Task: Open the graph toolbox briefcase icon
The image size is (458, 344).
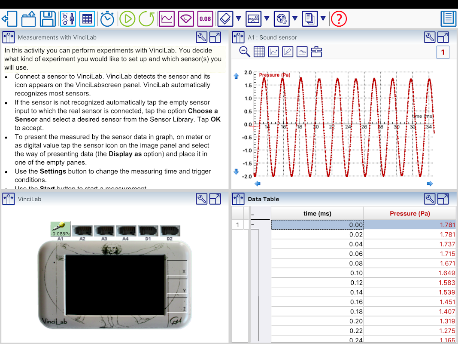Action: click(316, 52)
